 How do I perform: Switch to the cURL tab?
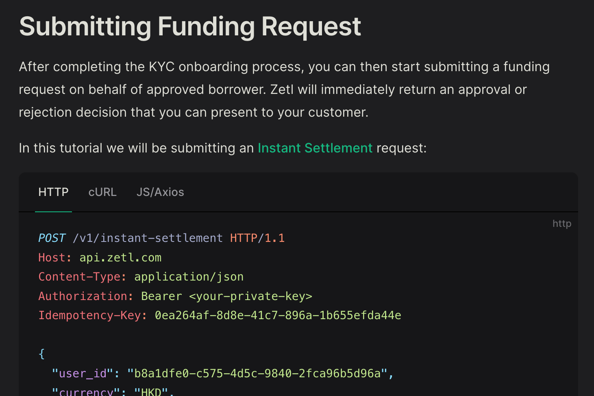(x=102, y=192)
